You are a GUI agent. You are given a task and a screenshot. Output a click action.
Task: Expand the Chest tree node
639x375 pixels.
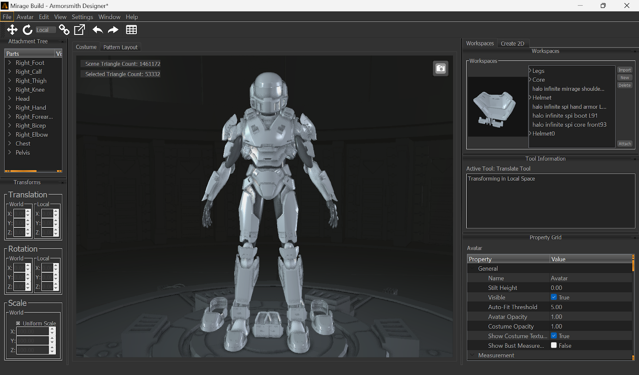(x=10, y=143)
